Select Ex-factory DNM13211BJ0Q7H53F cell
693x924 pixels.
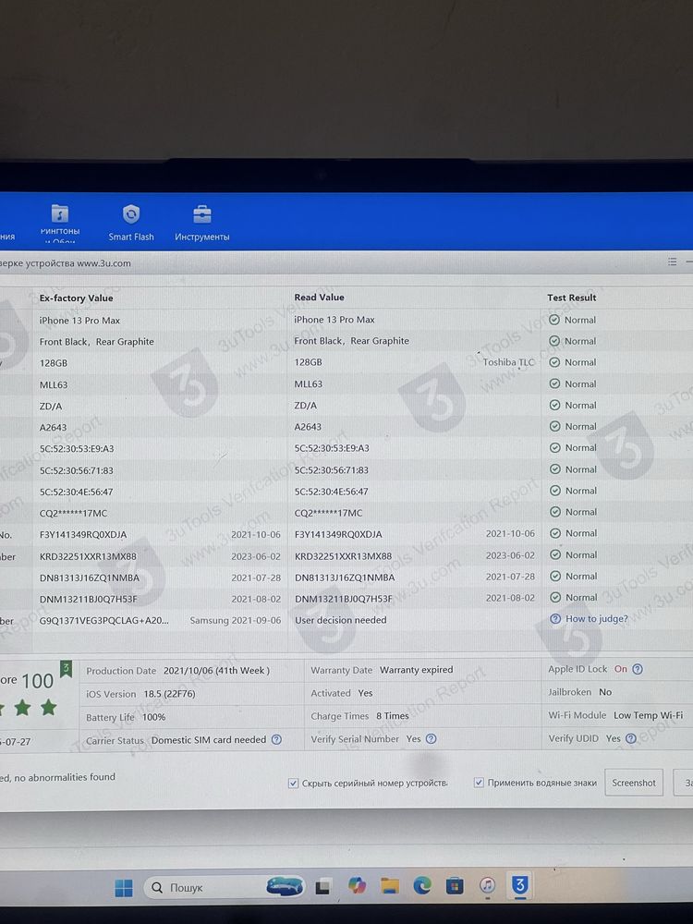click(88, 599)
